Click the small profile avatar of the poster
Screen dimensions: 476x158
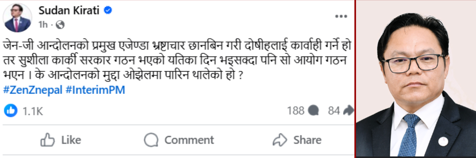[18, 18]
